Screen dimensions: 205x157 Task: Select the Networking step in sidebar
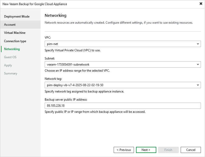click(12, 49)
